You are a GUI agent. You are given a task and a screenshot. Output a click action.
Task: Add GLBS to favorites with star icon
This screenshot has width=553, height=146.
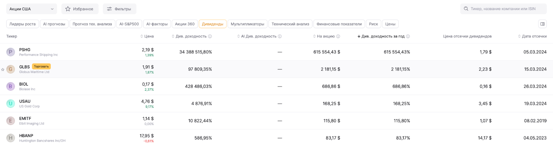tap(3, 69)
